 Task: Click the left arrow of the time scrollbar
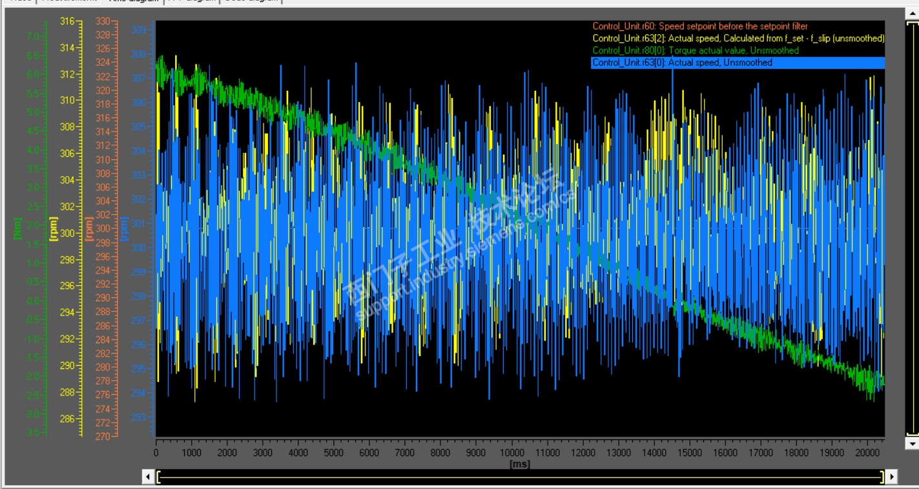tap(148, 477)
